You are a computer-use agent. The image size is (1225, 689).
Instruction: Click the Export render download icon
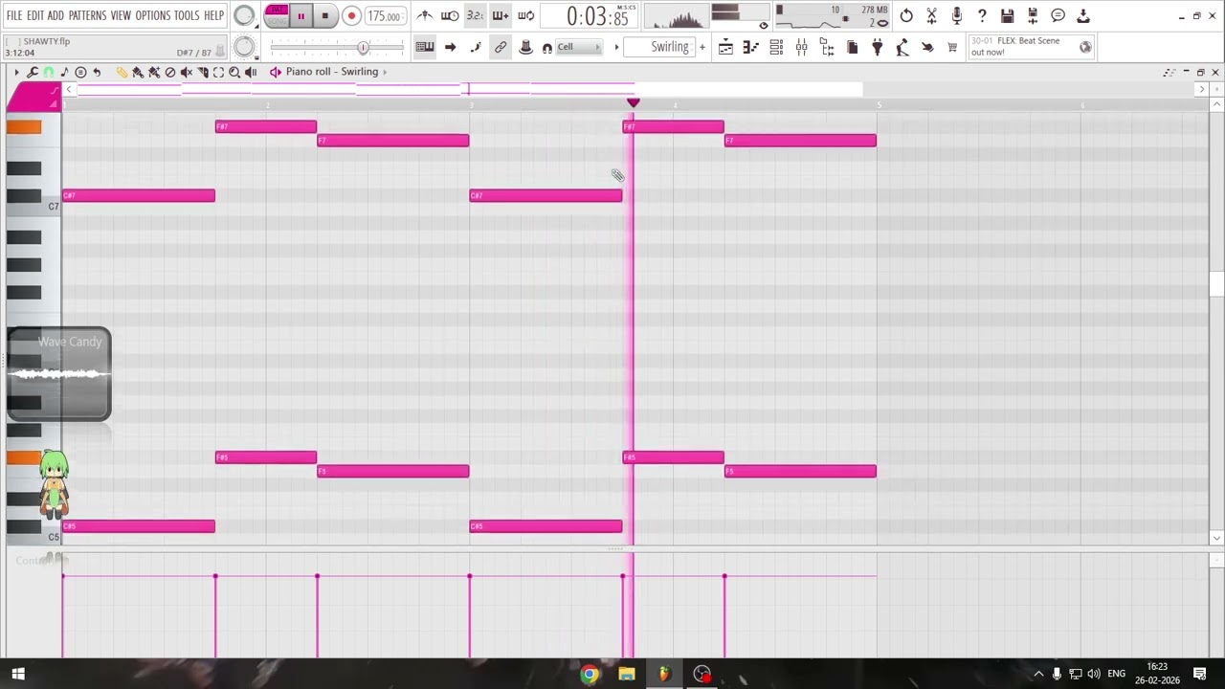(1083, 15)
